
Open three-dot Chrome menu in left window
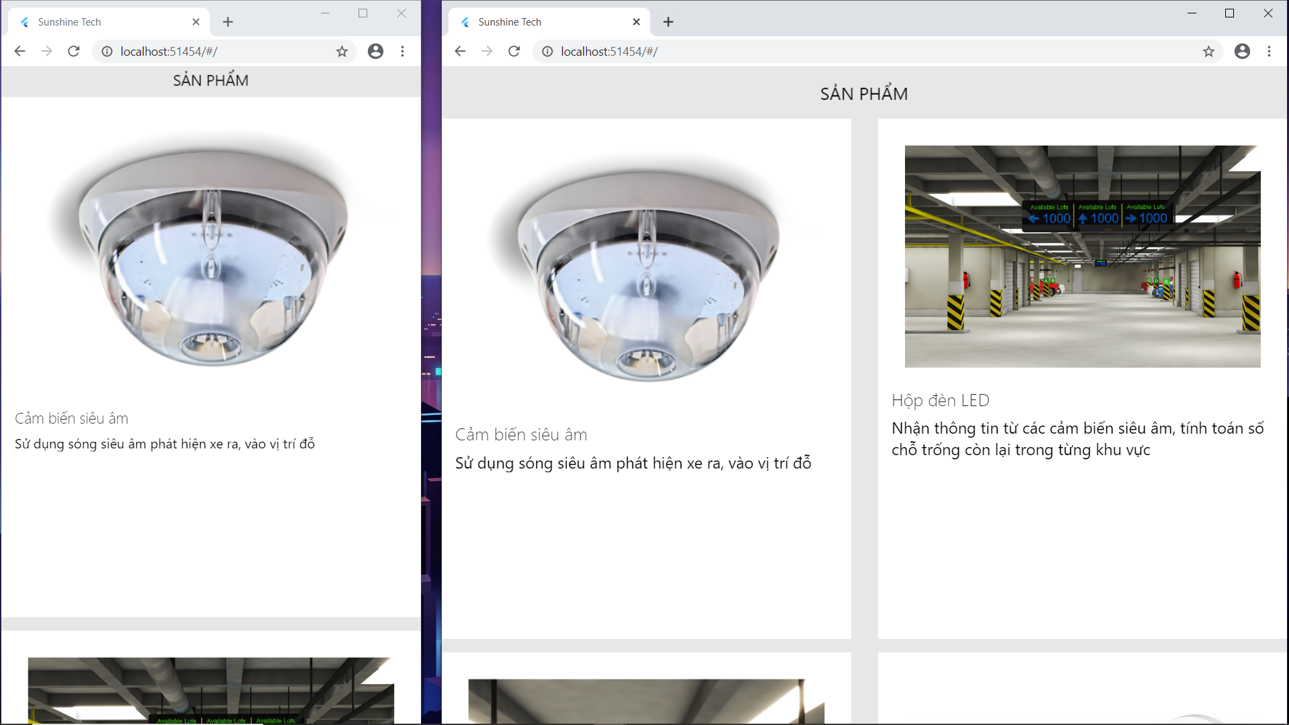(402, 51)
